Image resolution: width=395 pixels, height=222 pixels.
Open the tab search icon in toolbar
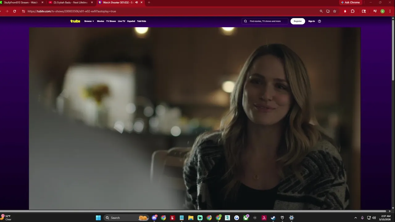(x=364, y=11)
